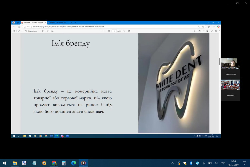Open Microsoft Edge on the main taskbar

[74, 163]
